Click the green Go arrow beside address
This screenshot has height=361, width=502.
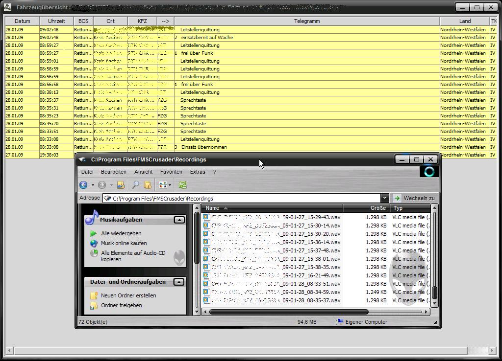397,198
